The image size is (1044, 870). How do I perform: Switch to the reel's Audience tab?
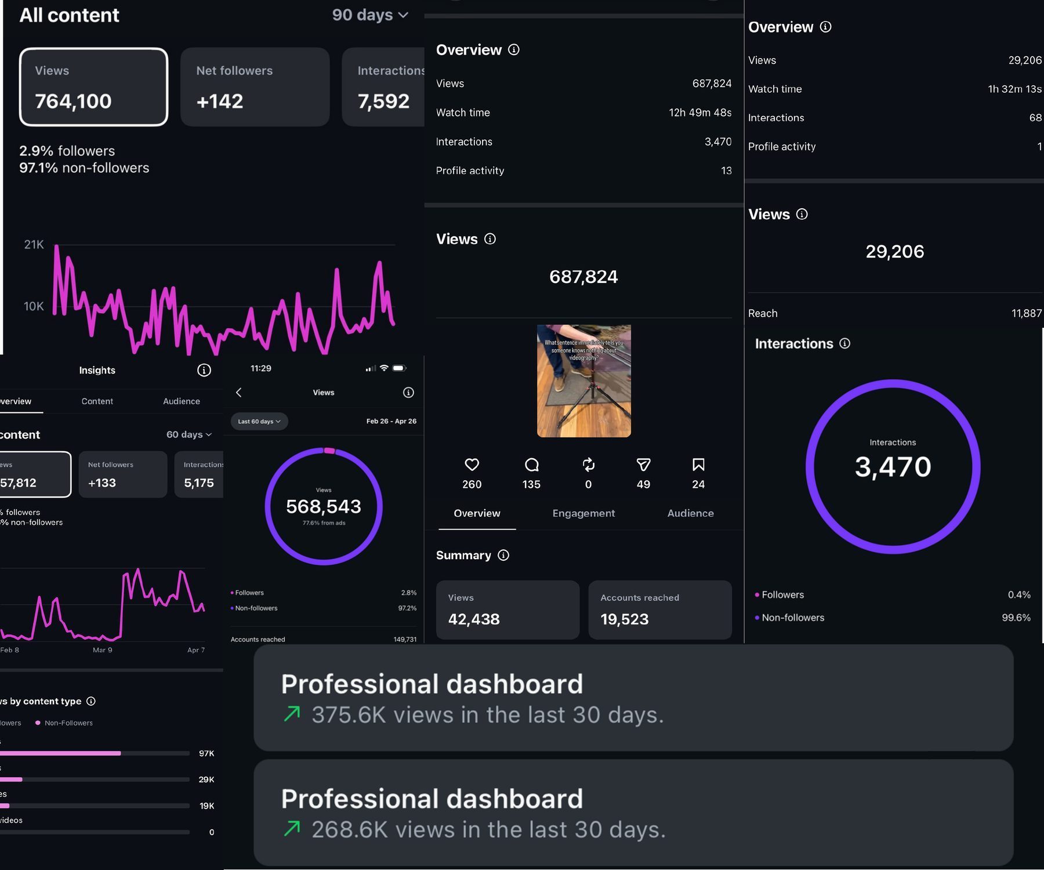coord(690,513)
